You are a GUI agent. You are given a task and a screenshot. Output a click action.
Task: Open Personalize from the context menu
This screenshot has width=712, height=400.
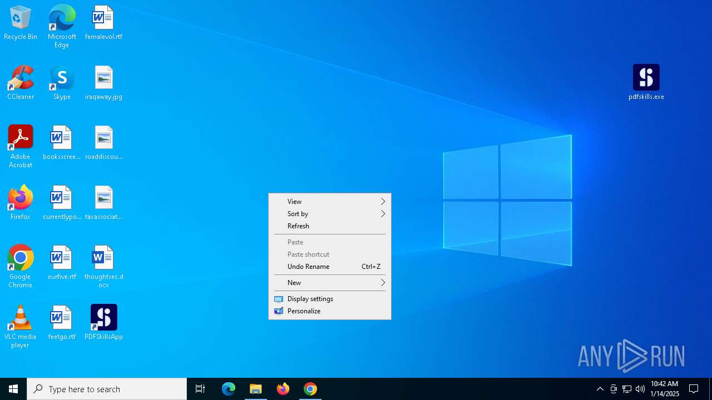pos(330,311)
